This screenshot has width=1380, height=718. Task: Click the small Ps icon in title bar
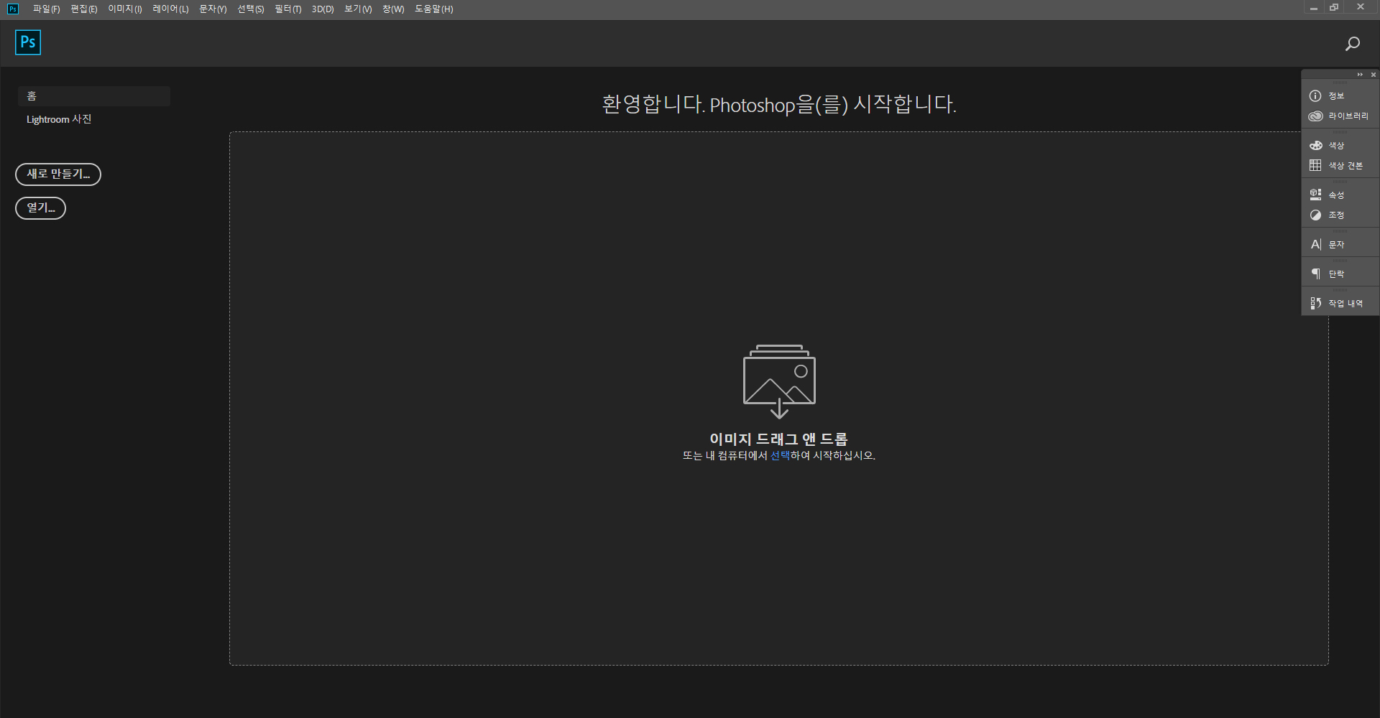[13, 9]
